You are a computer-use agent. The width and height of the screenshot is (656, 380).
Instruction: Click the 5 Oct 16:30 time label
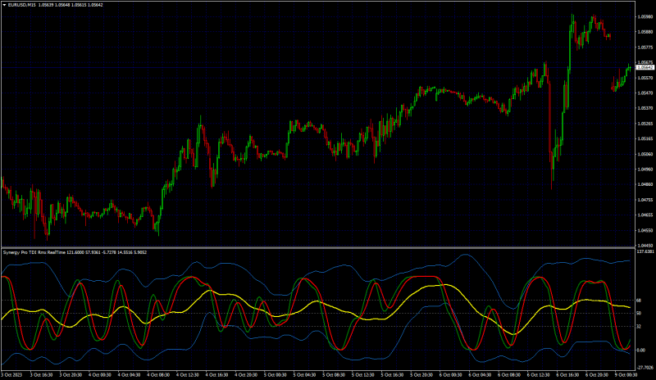(x=393, y=375)
